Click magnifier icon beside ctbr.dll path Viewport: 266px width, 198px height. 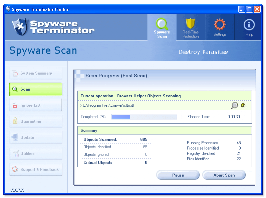(235, 105)
